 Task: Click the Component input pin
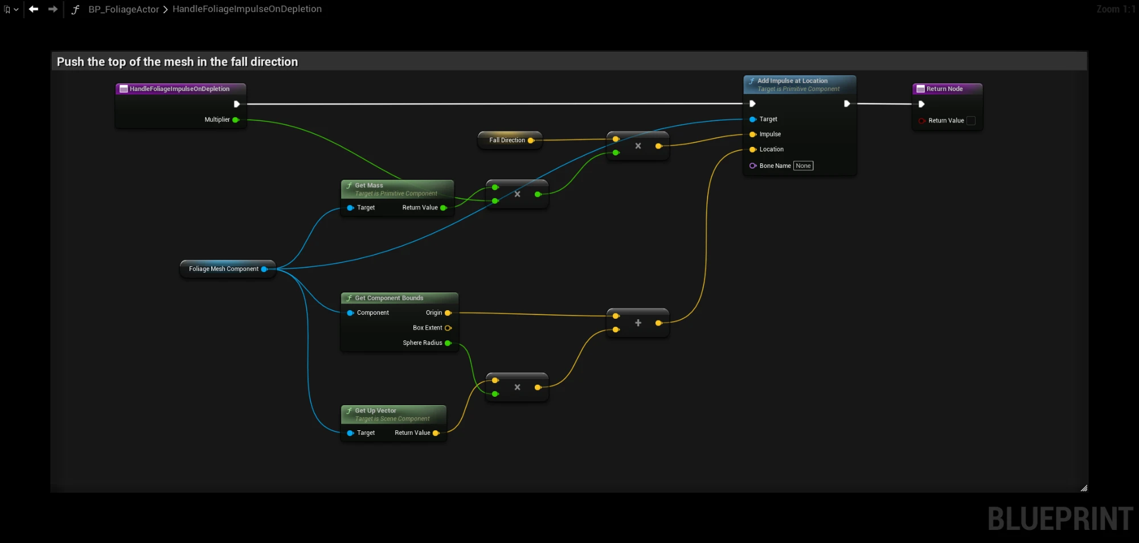[350, 313]
